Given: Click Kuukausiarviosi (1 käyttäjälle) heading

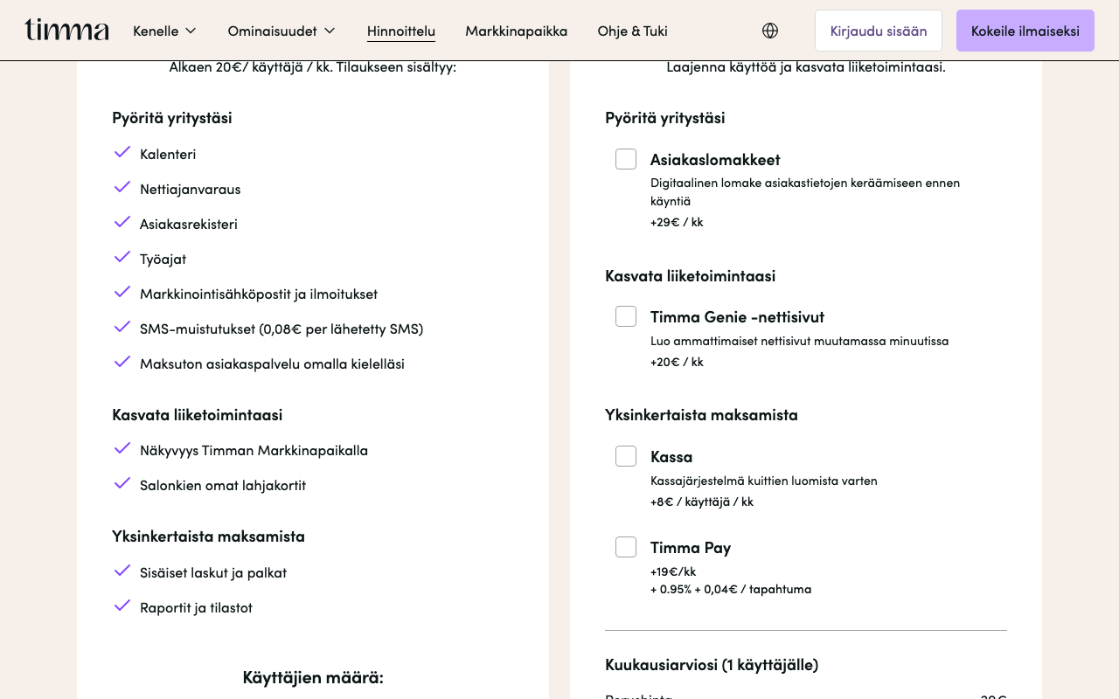Looking at the screenshot, I should (x=712, y=665).
